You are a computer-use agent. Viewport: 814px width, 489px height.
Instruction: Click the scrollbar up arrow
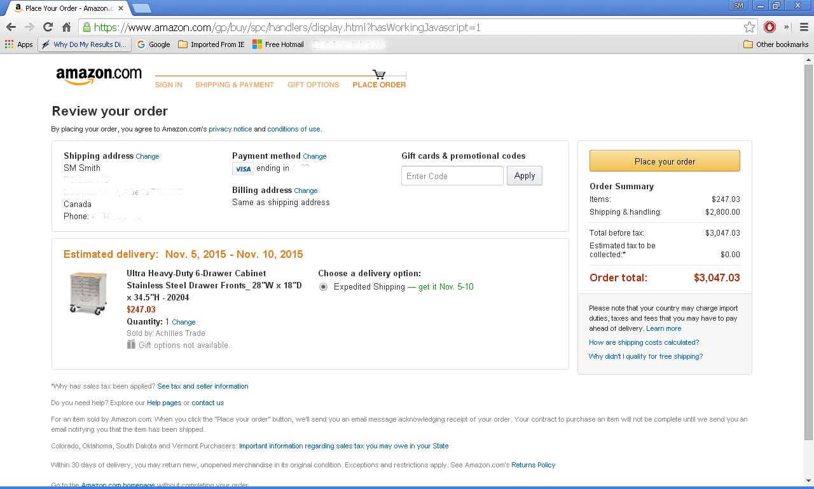pyautogui.click(x=808, y=59)
